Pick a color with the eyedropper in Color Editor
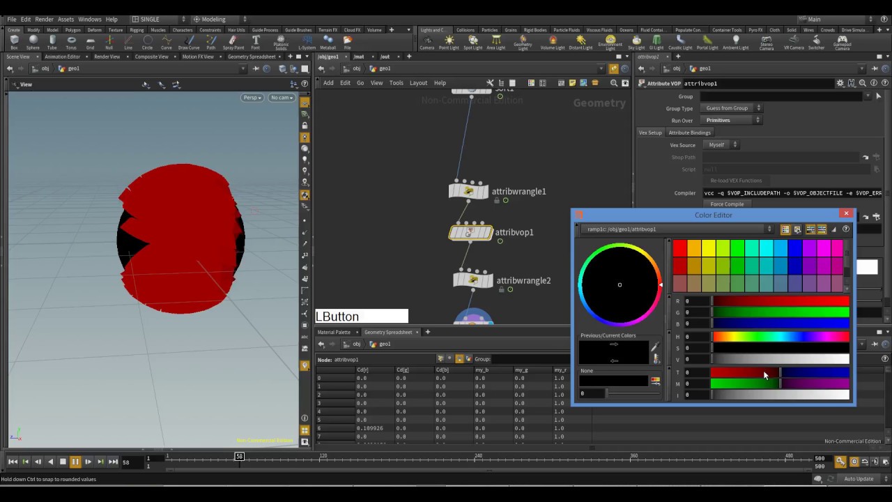Image resolution: width=892 pixels, height=502 pixels. [654, 347]
